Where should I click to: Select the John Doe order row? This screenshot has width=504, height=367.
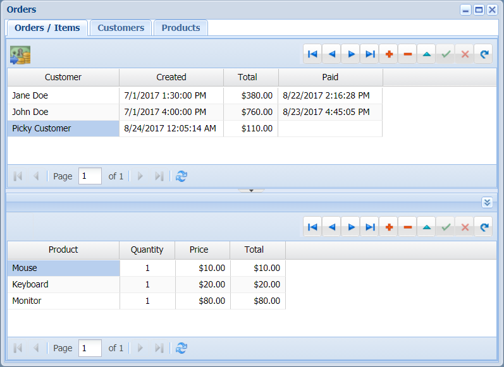click(x=63, y=112)
